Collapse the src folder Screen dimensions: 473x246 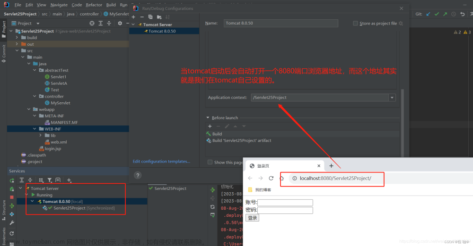17,50
